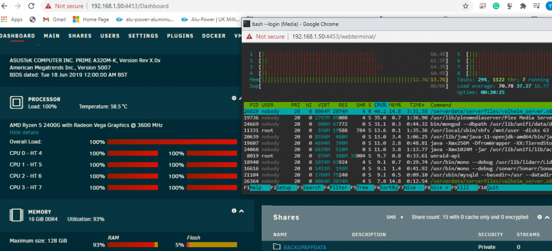Reload the Unraid dashboard page
This screenshot has width=552, height=251.
(x=31, y=6)
